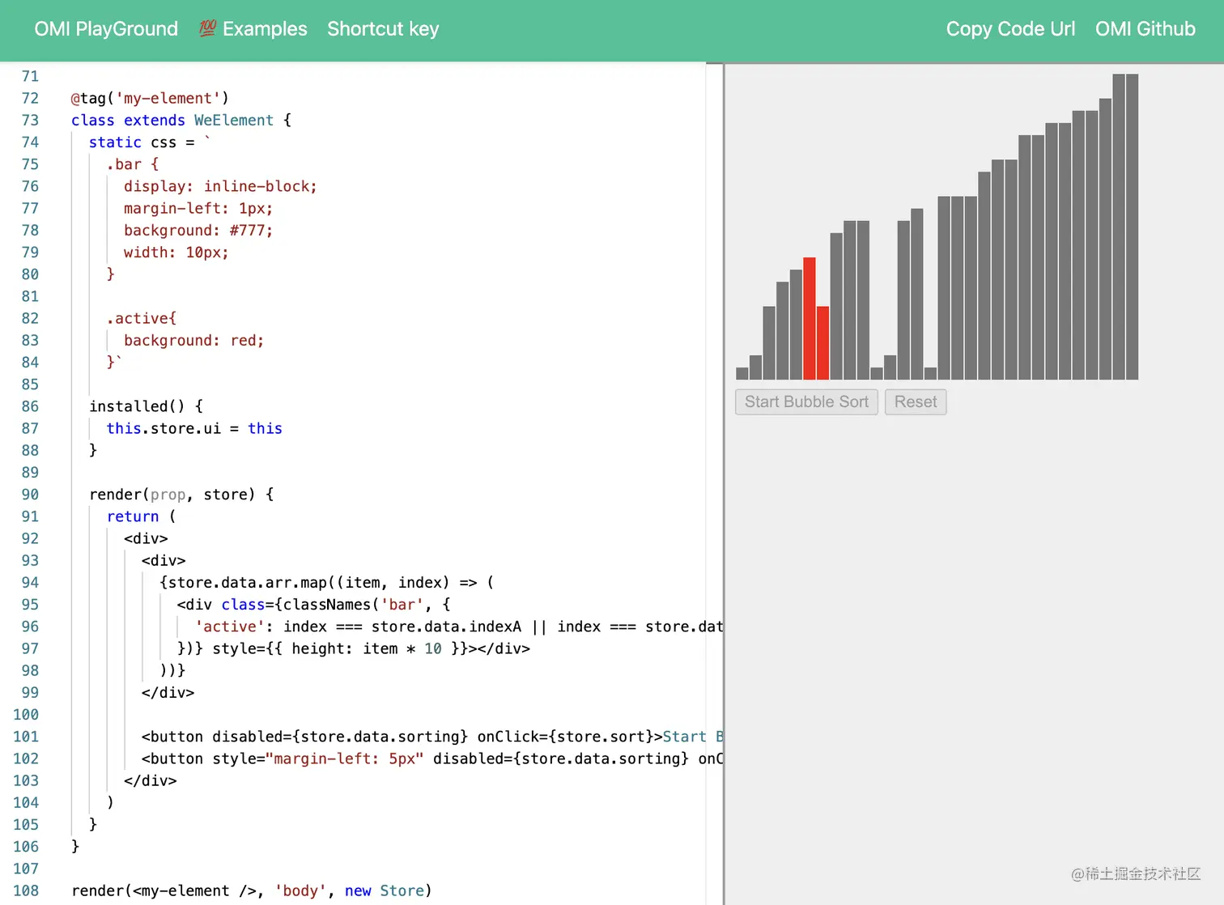
Task: Click the "'active': index ===" line
Action: tap(459, 627)
